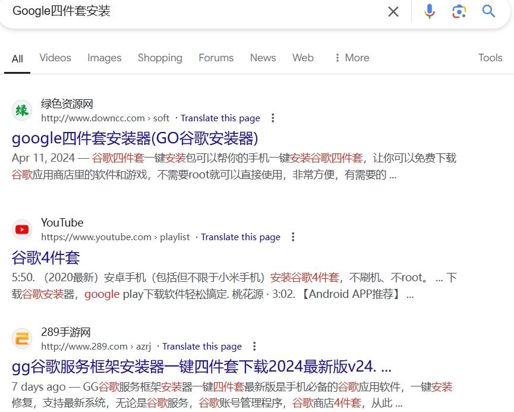The image size is (514, 412).
Task: Select the All tab
Action: pyautogui.click(x=17, y=59)
